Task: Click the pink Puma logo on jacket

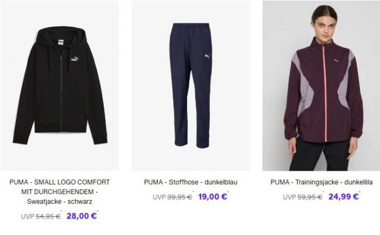Action: [x=336, y=61]
